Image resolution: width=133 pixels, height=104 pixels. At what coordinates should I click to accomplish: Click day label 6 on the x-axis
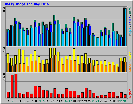(28, 101)
